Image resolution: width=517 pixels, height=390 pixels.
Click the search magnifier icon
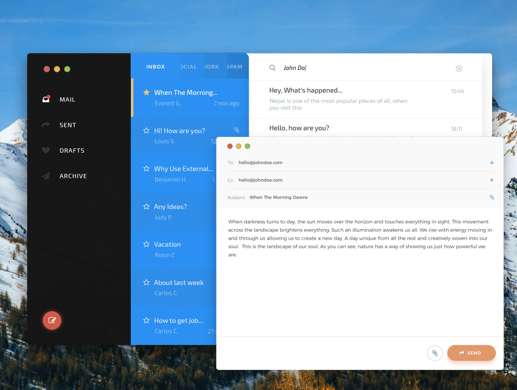272,68
